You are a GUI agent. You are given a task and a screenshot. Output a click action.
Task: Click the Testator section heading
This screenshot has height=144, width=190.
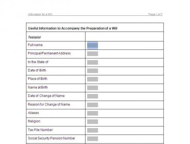click(34, 37)
